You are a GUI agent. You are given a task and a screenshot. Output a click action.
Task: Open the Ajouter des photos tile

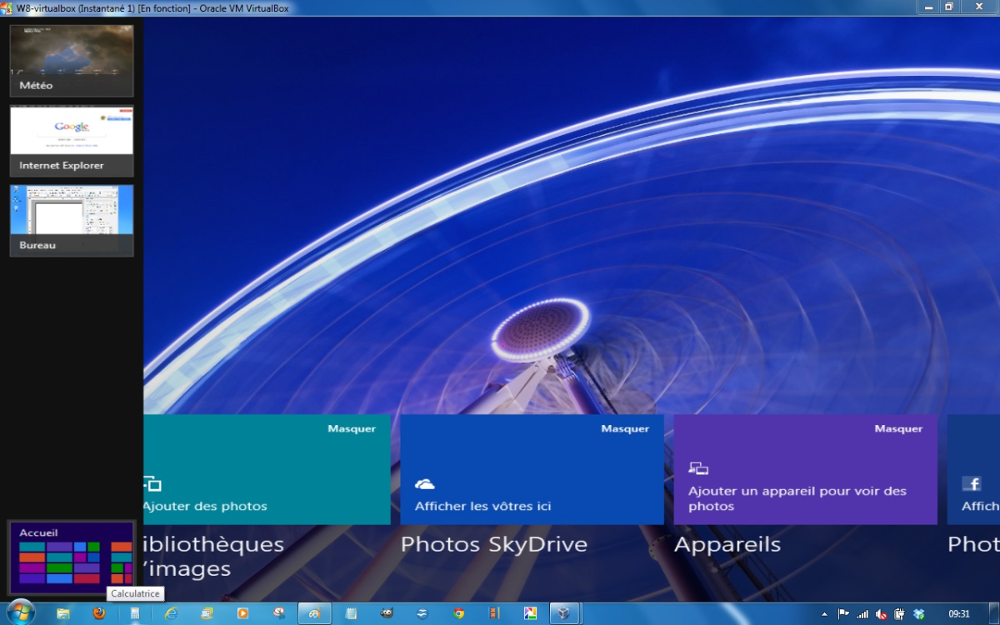point(267,469)
